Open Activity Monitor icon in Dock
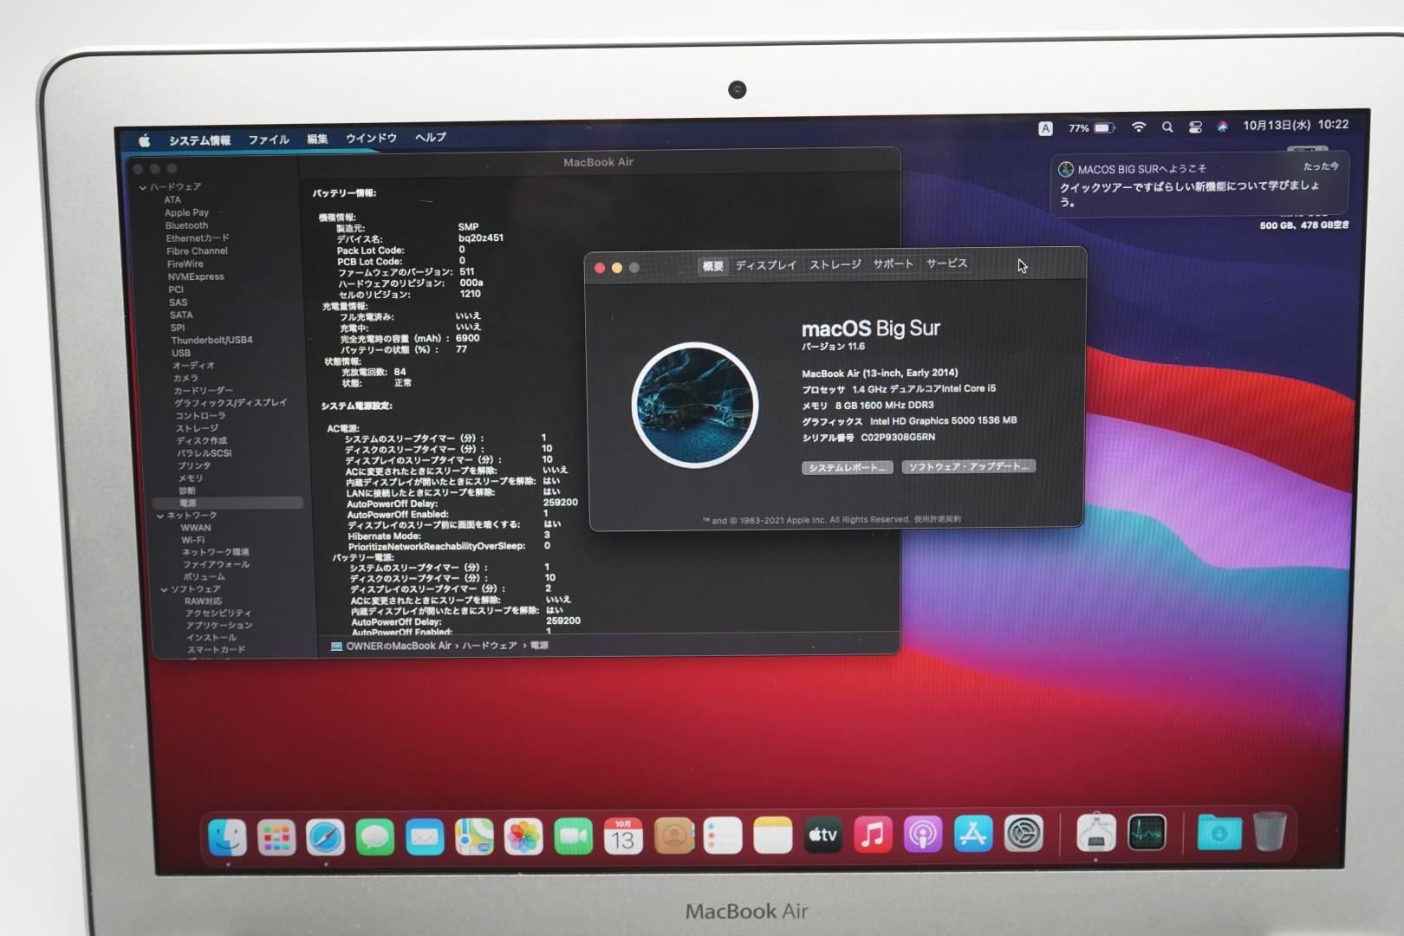Screen dimensions: 1404x936 [x=1147, y=834]
